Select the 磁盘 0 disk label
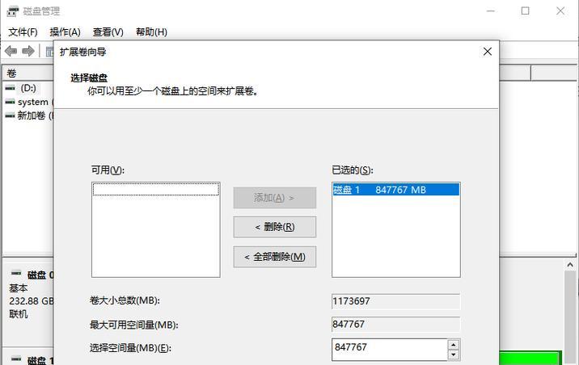This screenshot has height=365, width=579. [x=40, y=275]
